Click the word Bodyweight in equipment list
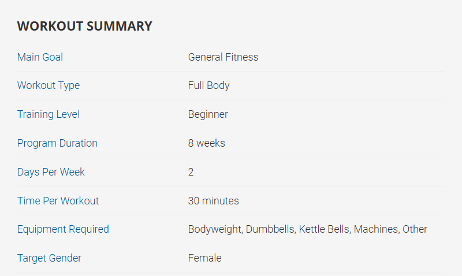The width and height of the screenshot is (462, 276). [x=214, y=229]
